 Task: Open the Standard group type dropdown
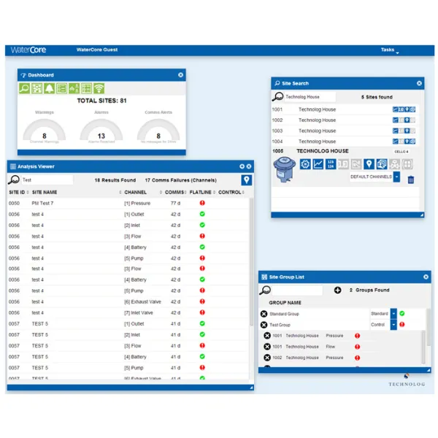click(x=393, y=314)
